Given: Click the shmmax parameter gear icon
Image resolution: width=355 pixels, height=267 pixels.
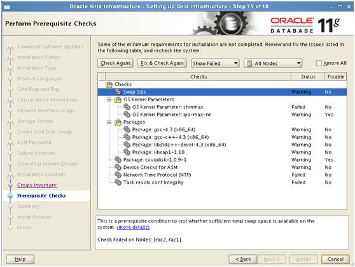Looking at the screenshot, I should tap(127, 107).
